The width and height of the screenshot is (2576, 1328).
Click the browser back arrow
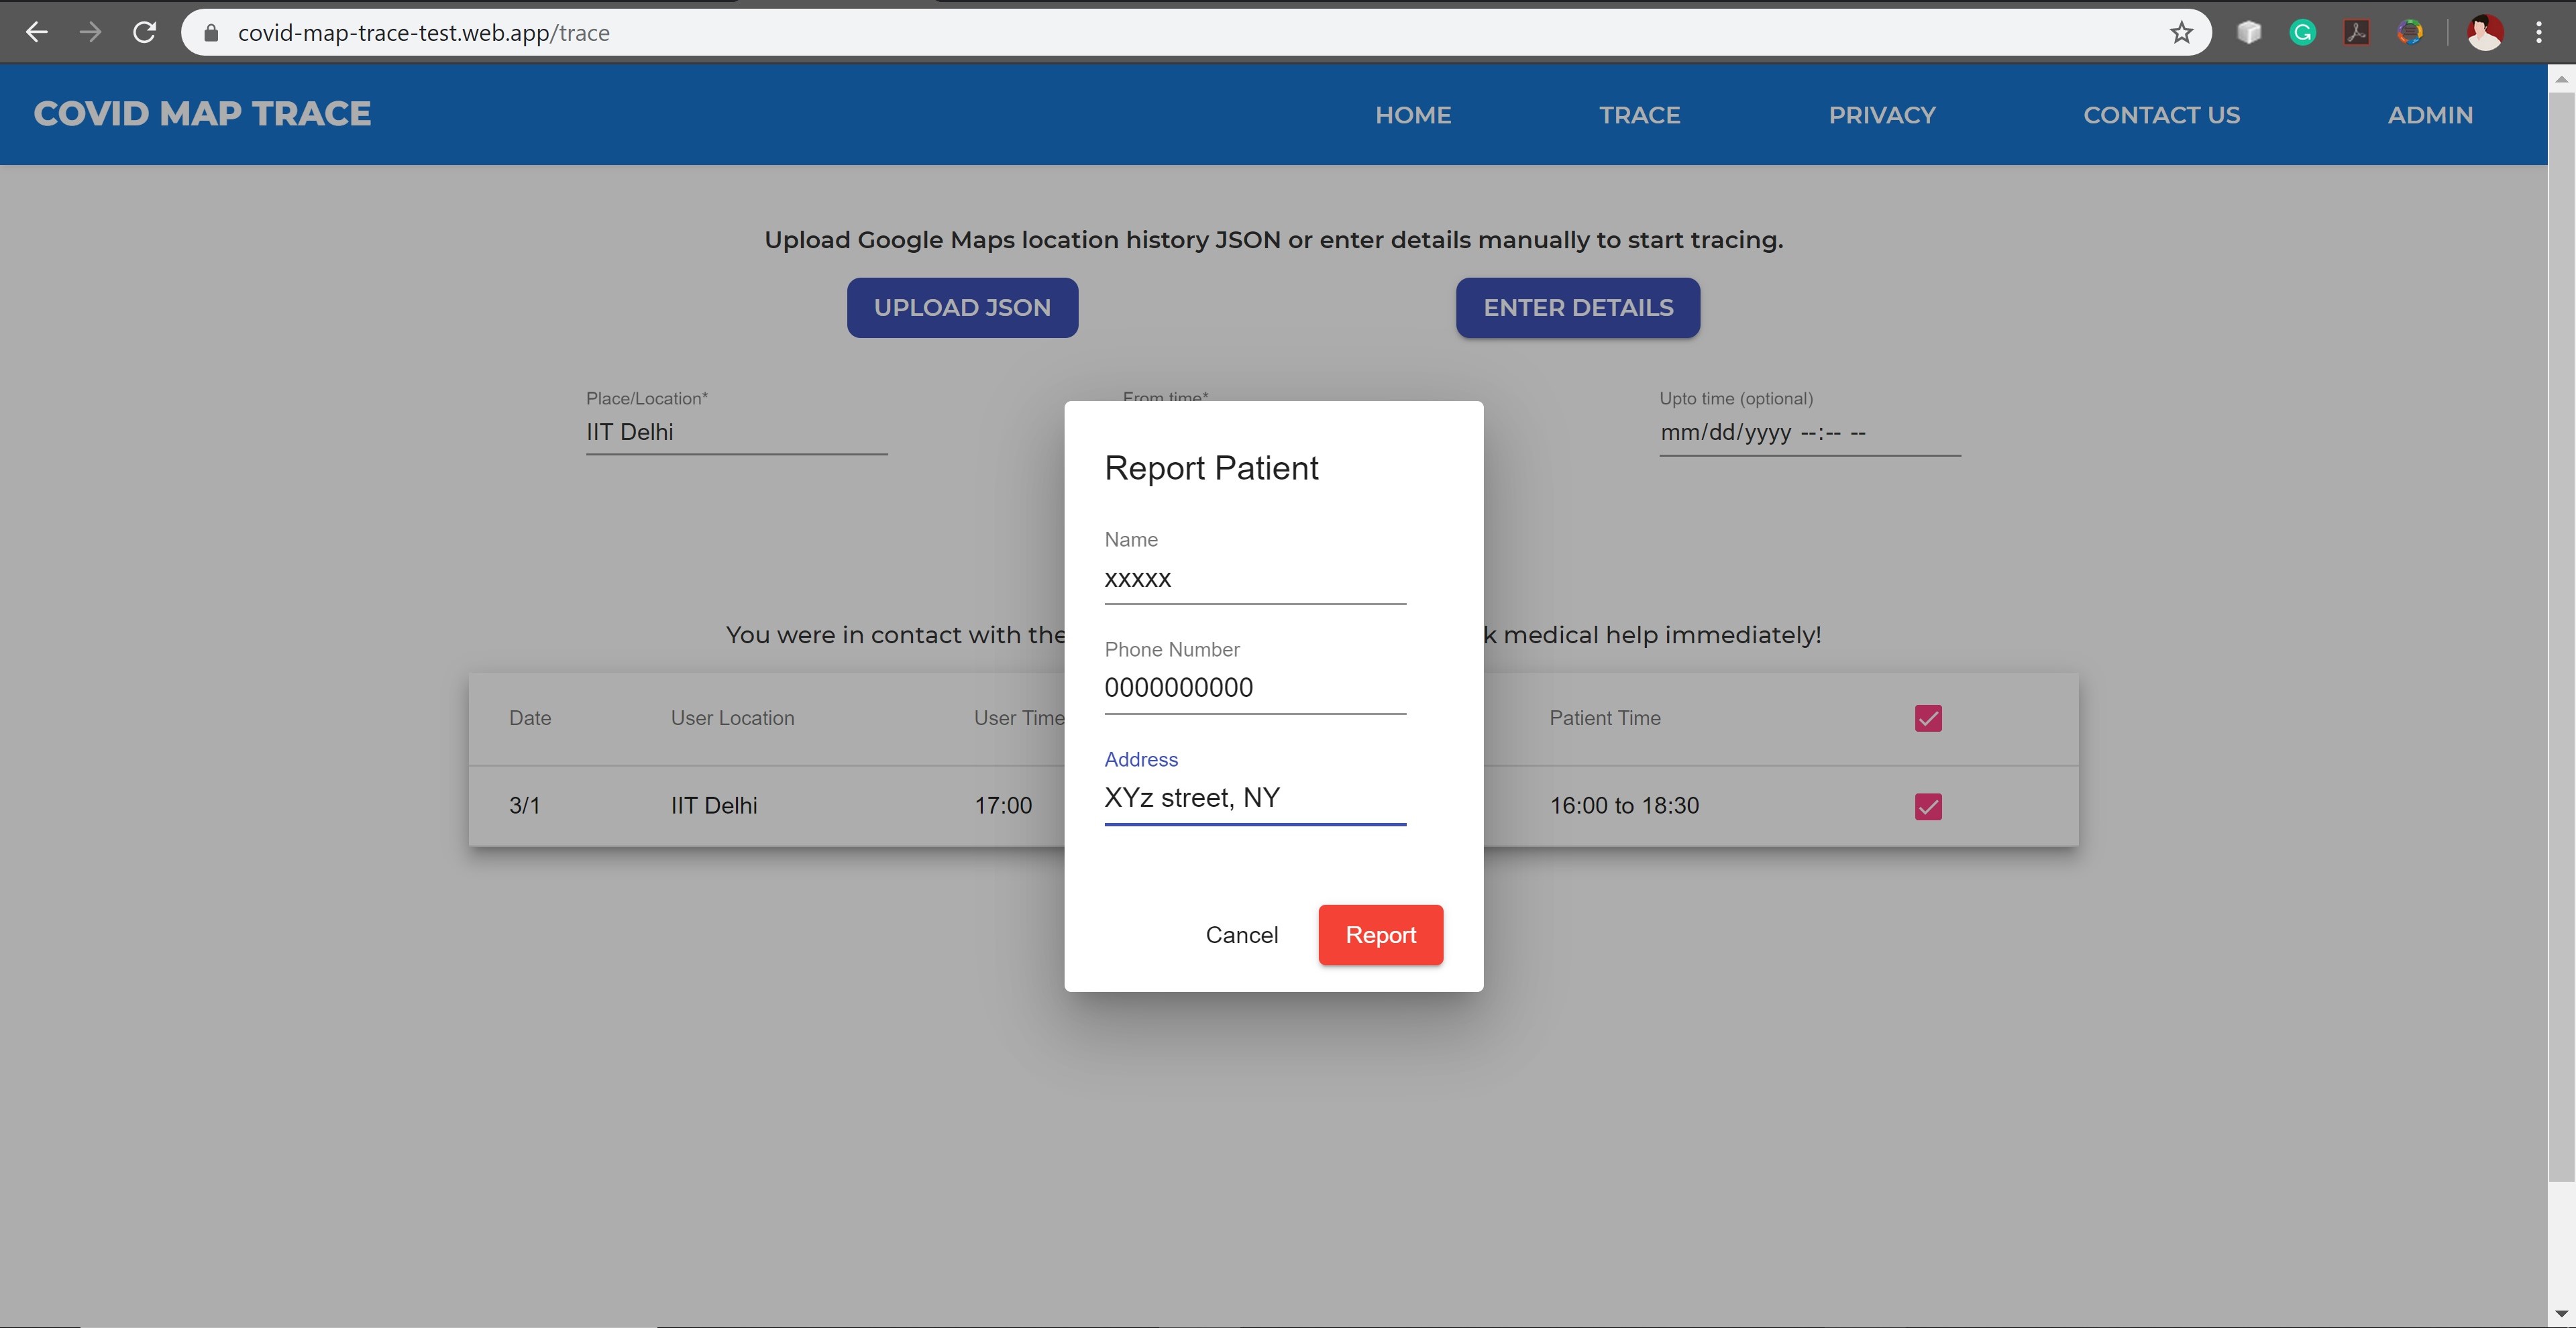pyautogui.click(x=37, y=33)
